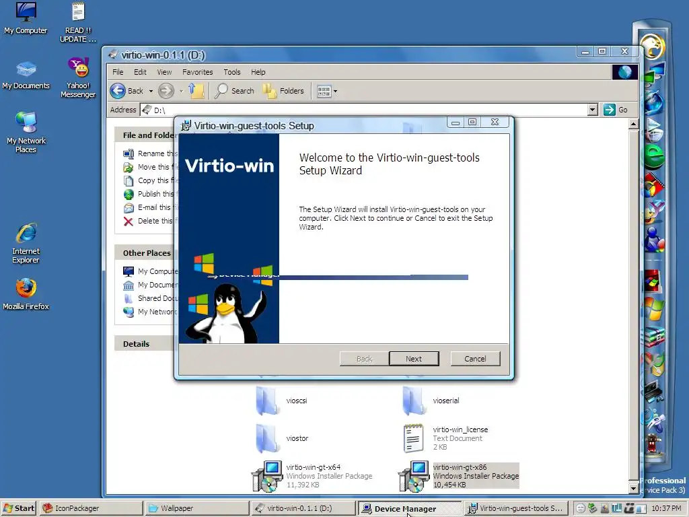Image resolution: width=689 pixels, height=517 pixels.
Task: Open the Edit menu
Action: 140,72
